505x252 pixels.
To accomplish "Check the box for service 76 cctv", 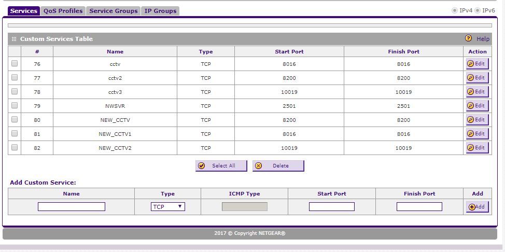I will click(x=15, y=64).
